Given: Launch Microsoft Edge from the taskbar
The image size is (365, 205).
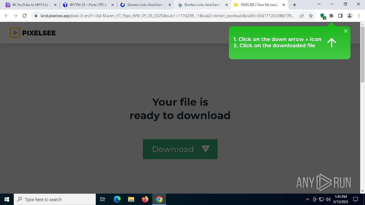Looking at the screenshot, I should (x=117, y=199).
